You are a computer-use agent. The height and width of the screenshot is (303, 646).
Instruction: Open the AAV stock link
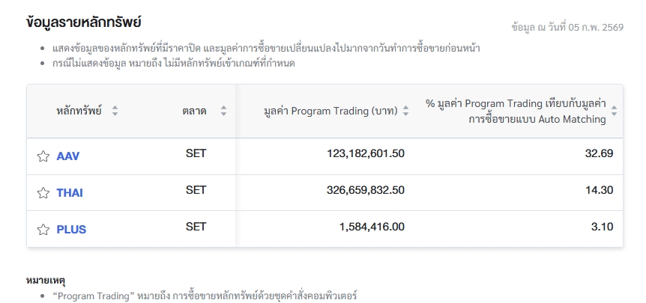point(67,156)
